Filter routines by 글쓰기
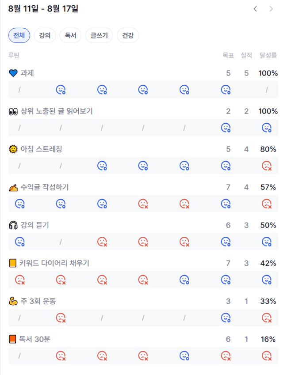This screenshot has width=283, height=375. pos(99,35)
